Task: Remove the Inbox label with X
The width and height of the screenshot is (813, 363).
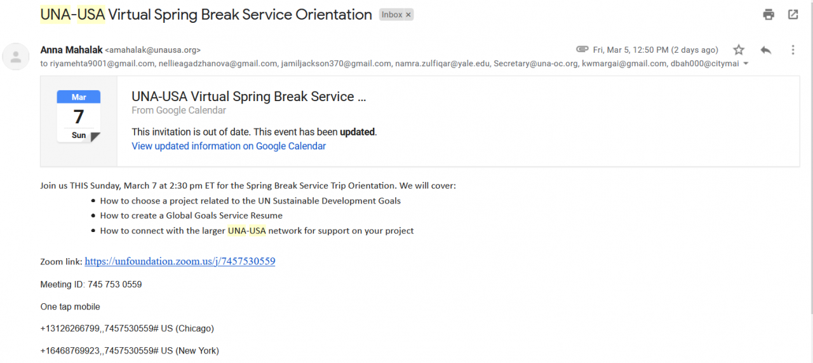Action: tap(408, 15)
